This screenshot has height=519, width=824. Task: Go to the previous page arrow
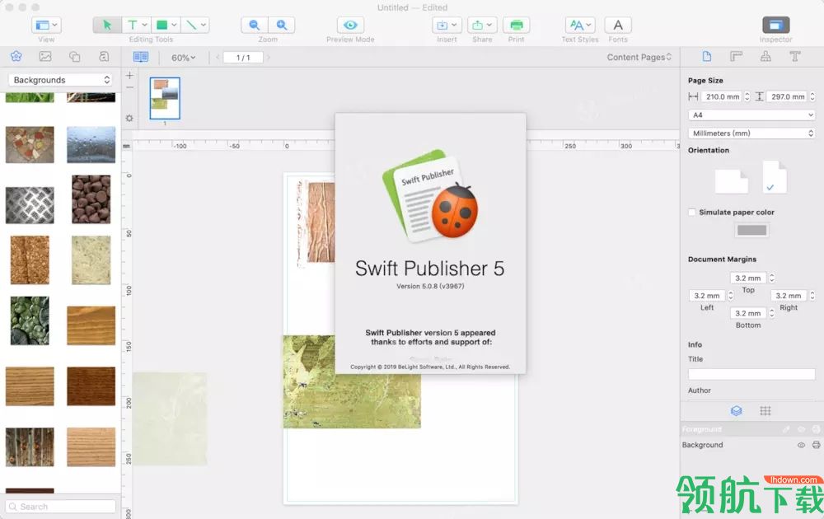point(217,58)
